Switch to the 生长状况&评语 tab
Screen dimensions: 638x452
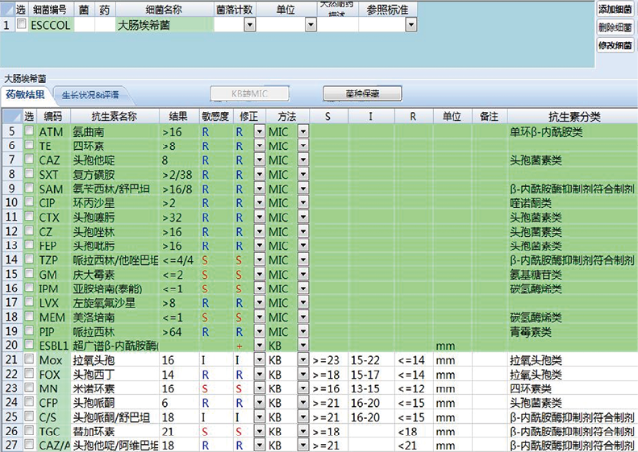coord(90,96)
